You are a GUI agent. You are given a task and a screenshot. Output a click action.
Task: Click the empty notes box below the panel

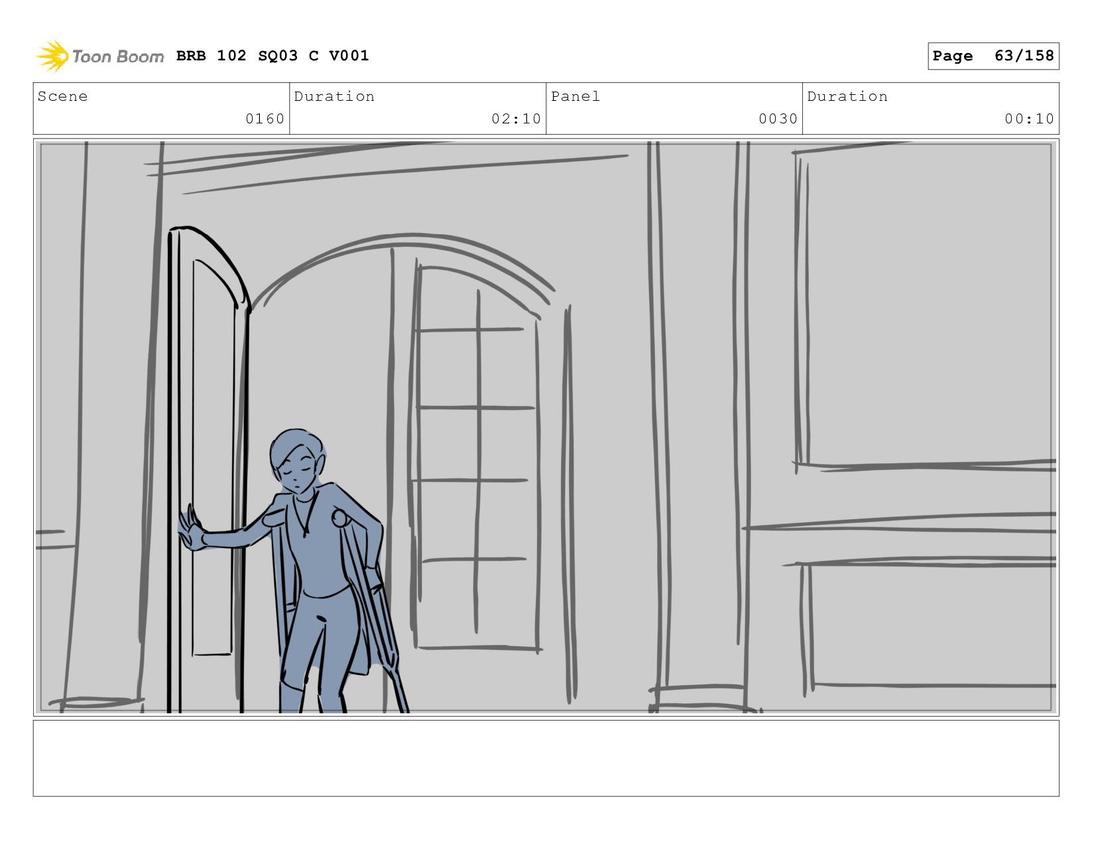point(546,758)
